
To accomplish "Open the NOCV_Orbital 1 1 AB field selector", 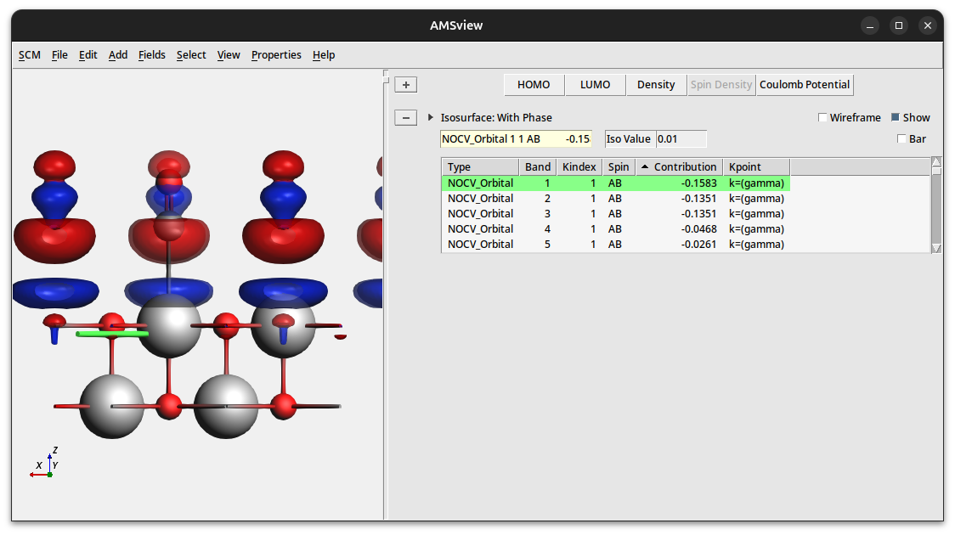I will (x=517, y=138).
